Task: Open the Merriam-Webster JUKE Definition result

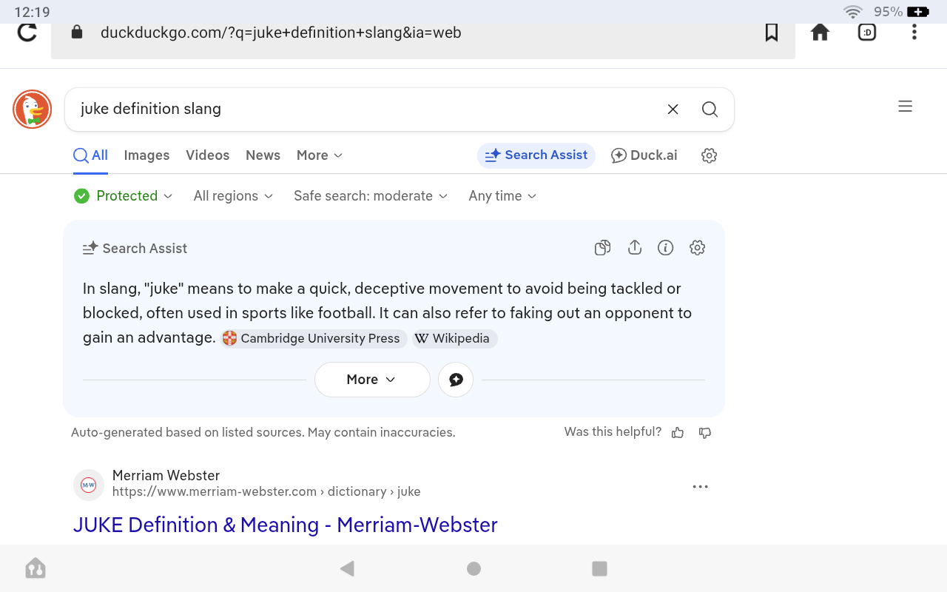Action: [285, 525]
